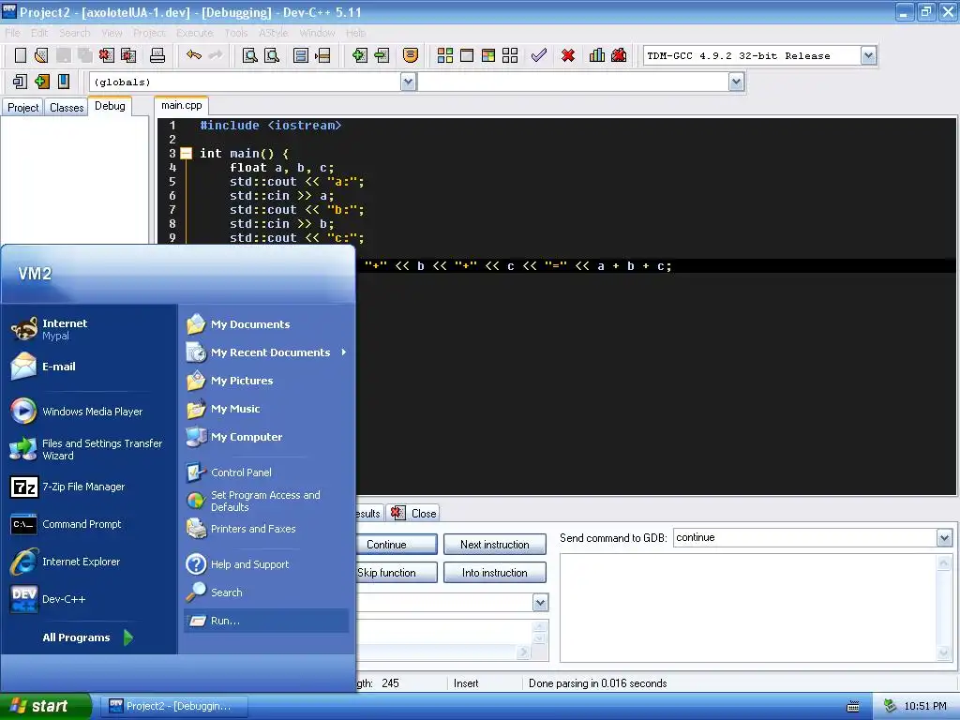Click the Replace toolbar icon
960x720 pixels.
pyautogui.click(x=271, y=55)
